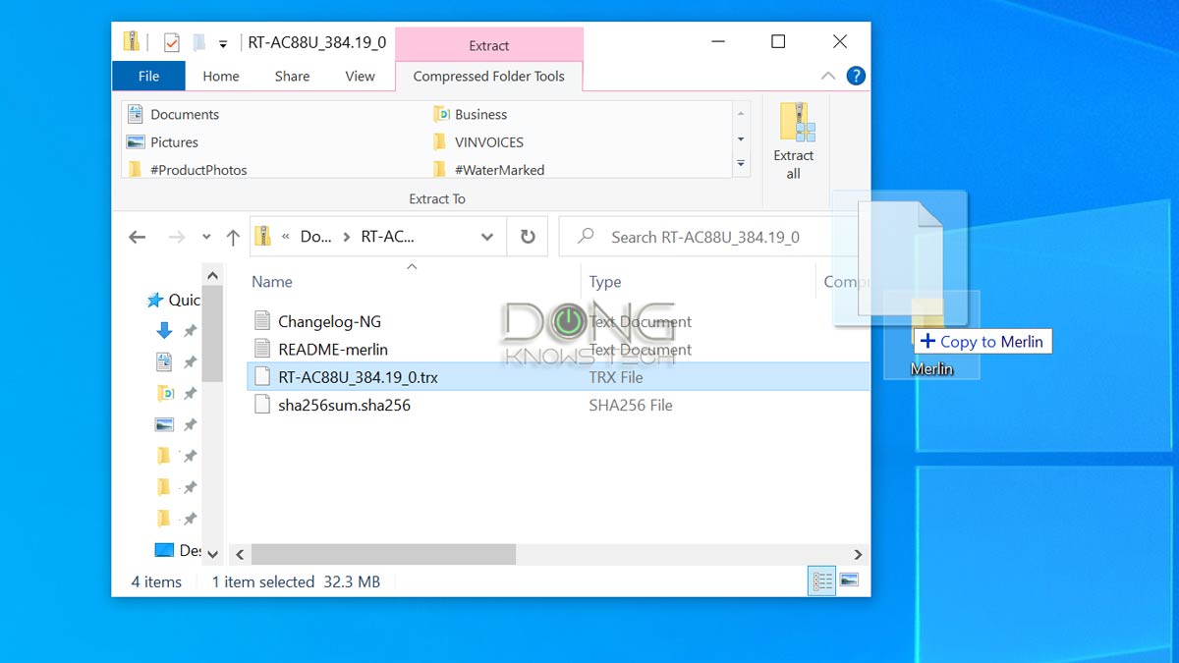This screenshot has height=663, width=1179.
Task: Open the Recent locations dropdown arrow
Action: click(x=206, y=237)
